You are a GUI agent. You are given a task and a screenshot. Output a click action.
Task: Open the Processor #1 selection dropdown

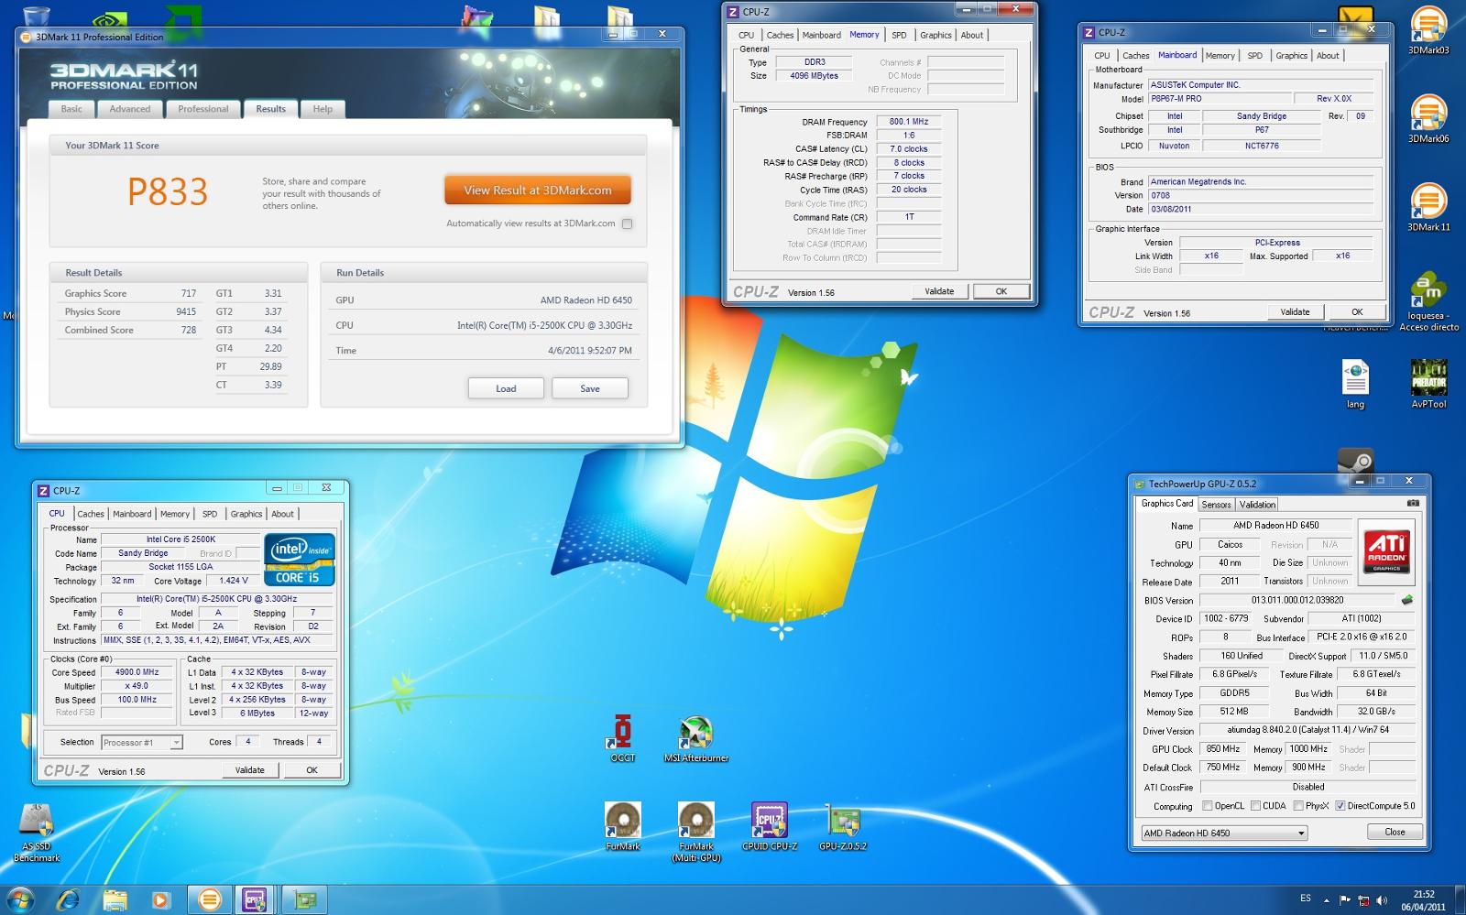point(142,743)
